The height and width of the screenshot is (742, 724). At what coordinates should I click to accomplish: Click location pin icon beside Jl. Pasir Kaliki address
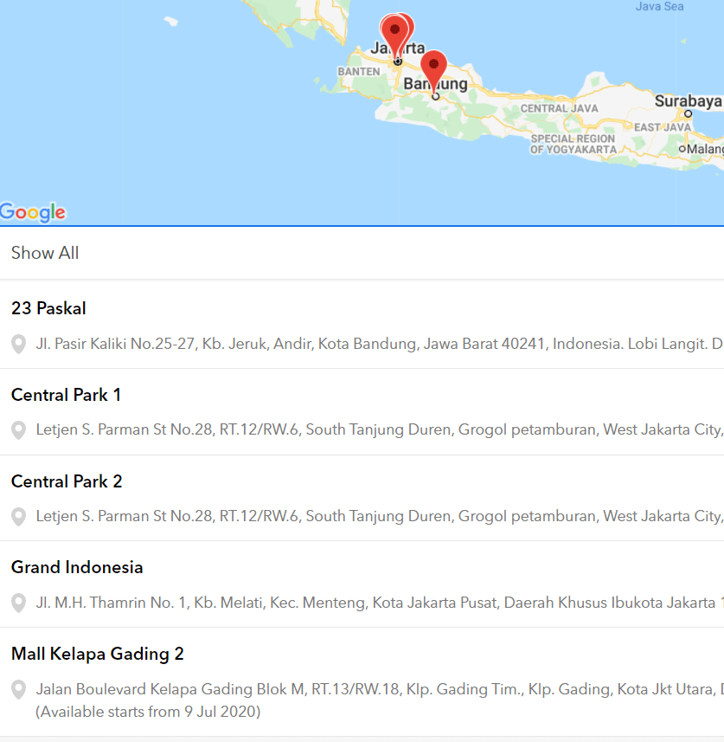tap(18, 344)
